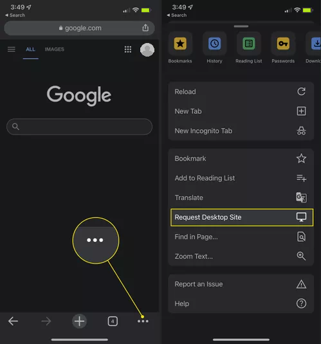This screenshot has width=321, height=344.
Task: Choose Translate from the menu
Action: (x=241, y=197)
